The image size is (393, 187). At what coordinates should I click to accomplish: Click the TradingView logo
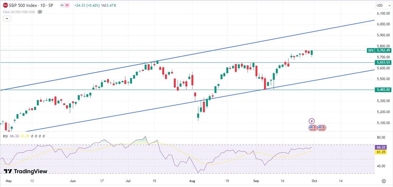(25, 171)
